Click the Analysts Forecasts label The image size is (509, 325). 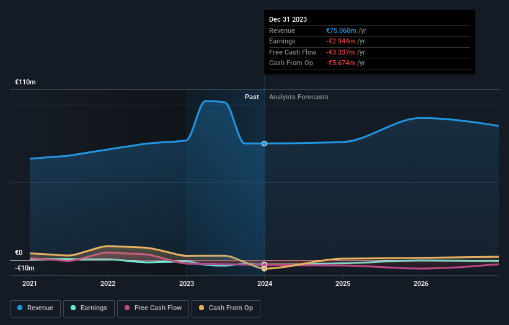(x=299, y=97)
